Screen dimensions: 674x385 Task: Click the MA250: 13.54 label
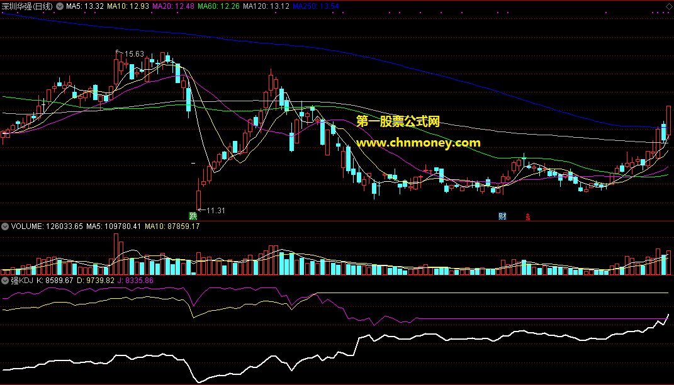click(x=315, y=6)
